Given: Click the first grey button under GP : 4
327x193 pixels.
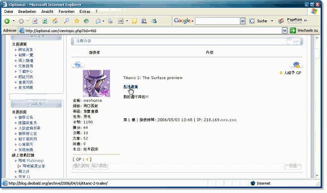Looking at the screenshot, I should pyautogui.click(x=81, y=166).
